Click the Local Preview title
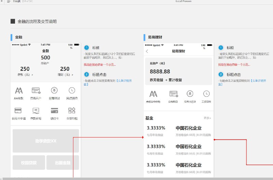Image resolution: width=273 pixels, height=180 pixels. tap(184, 1)
